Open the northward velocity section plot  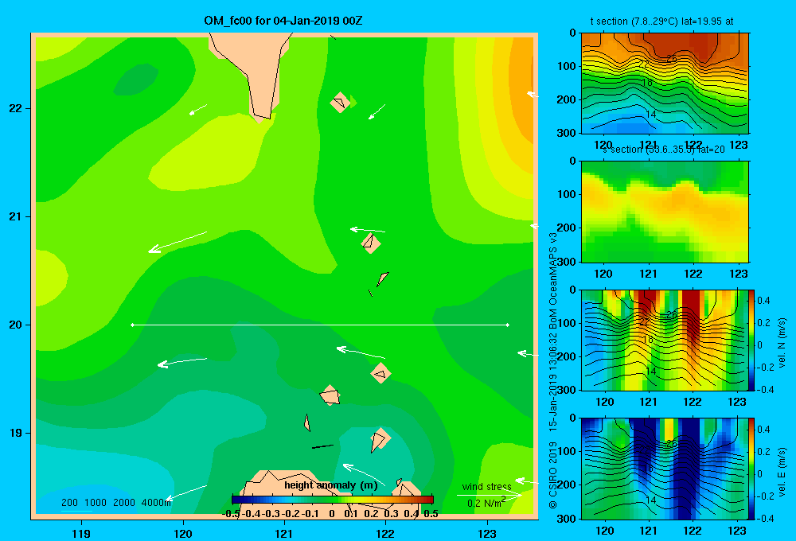tap(665, 340)
